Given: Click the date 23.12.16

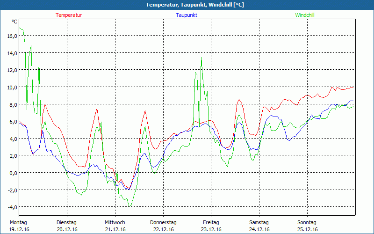Looking at the screenshot, I should pyautogui.click(x=211, y=229).
